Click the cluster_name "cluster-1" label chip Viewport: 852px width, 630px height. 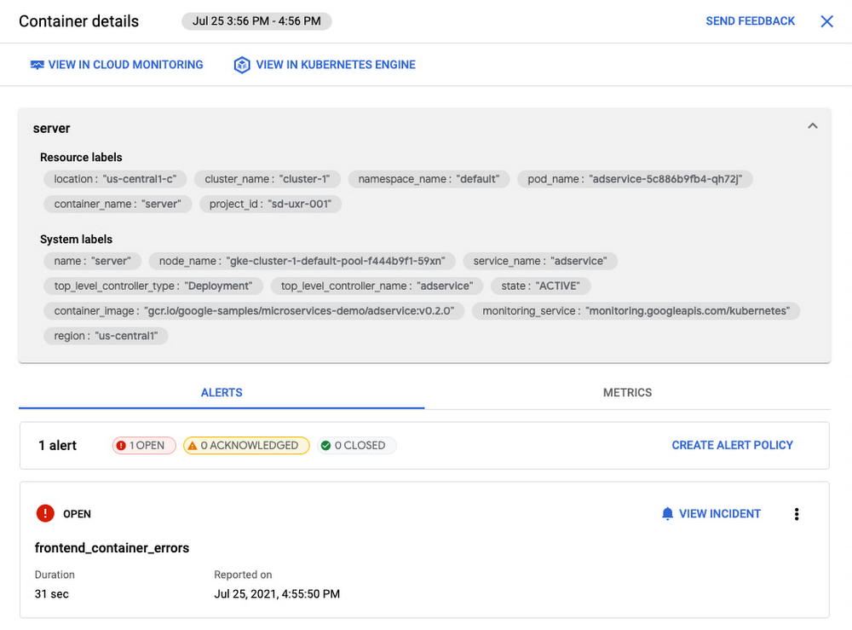(x=268, y=179)
